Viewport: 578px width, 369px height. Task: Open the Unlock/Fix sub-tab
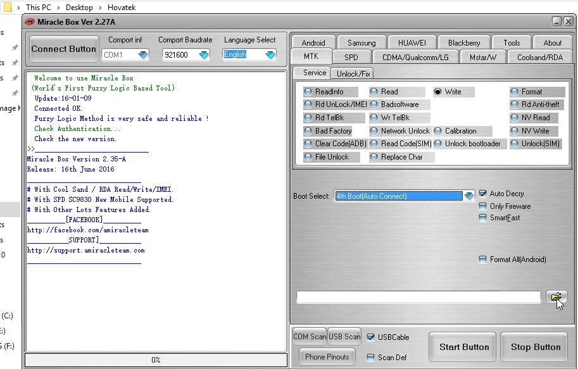pos(353,73)
